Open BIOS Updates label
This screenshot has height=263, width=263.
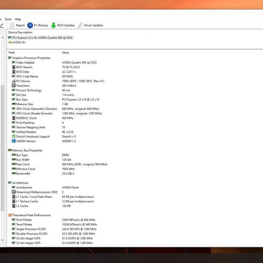pos(66,25)
